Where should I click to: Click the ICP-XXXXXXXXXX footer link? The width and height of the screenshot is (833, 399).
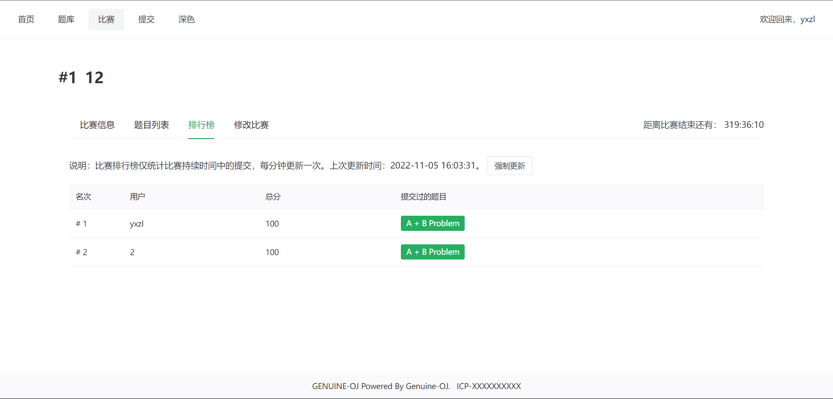tap(489, 386)
